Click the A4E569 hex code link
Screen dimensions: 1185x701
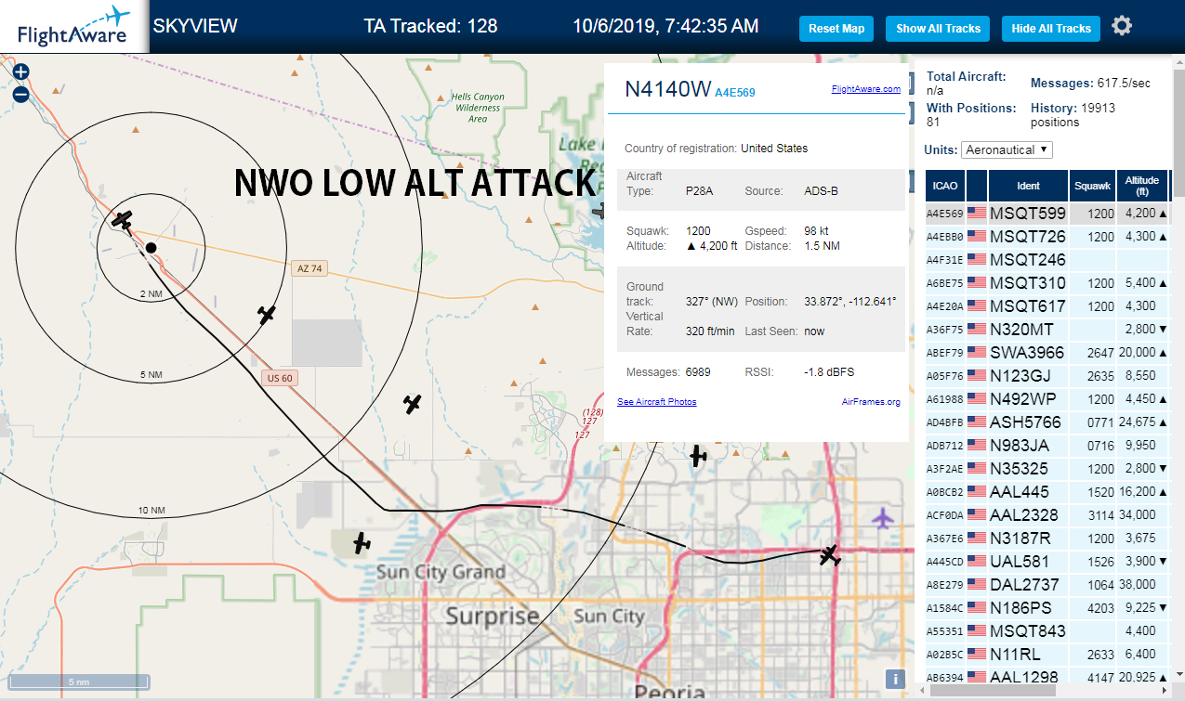pyautogui.click(x=734, y=92)
